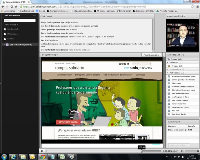Uncheck the Cambios de l... filter

5,29
